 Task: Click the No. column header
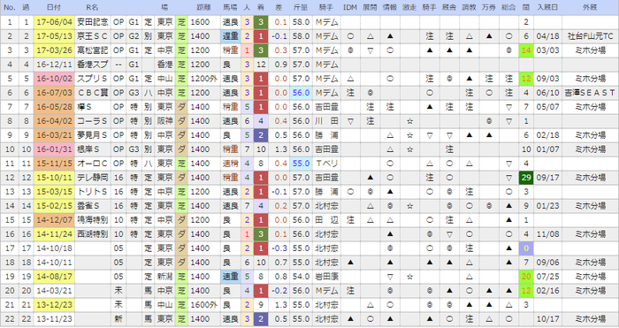pos(10,7)
